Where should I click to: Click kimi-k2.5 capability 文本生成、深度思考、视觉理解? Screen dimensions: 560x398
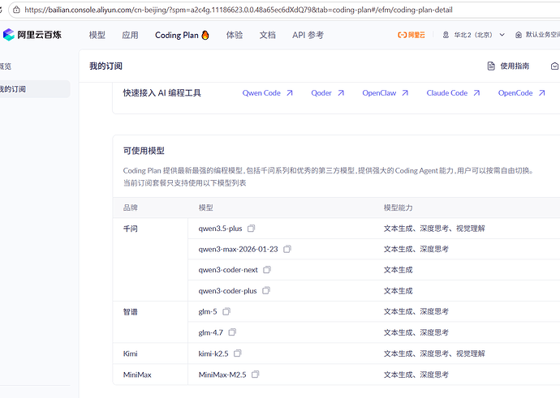pyautogui.click(x=434, y=353)
